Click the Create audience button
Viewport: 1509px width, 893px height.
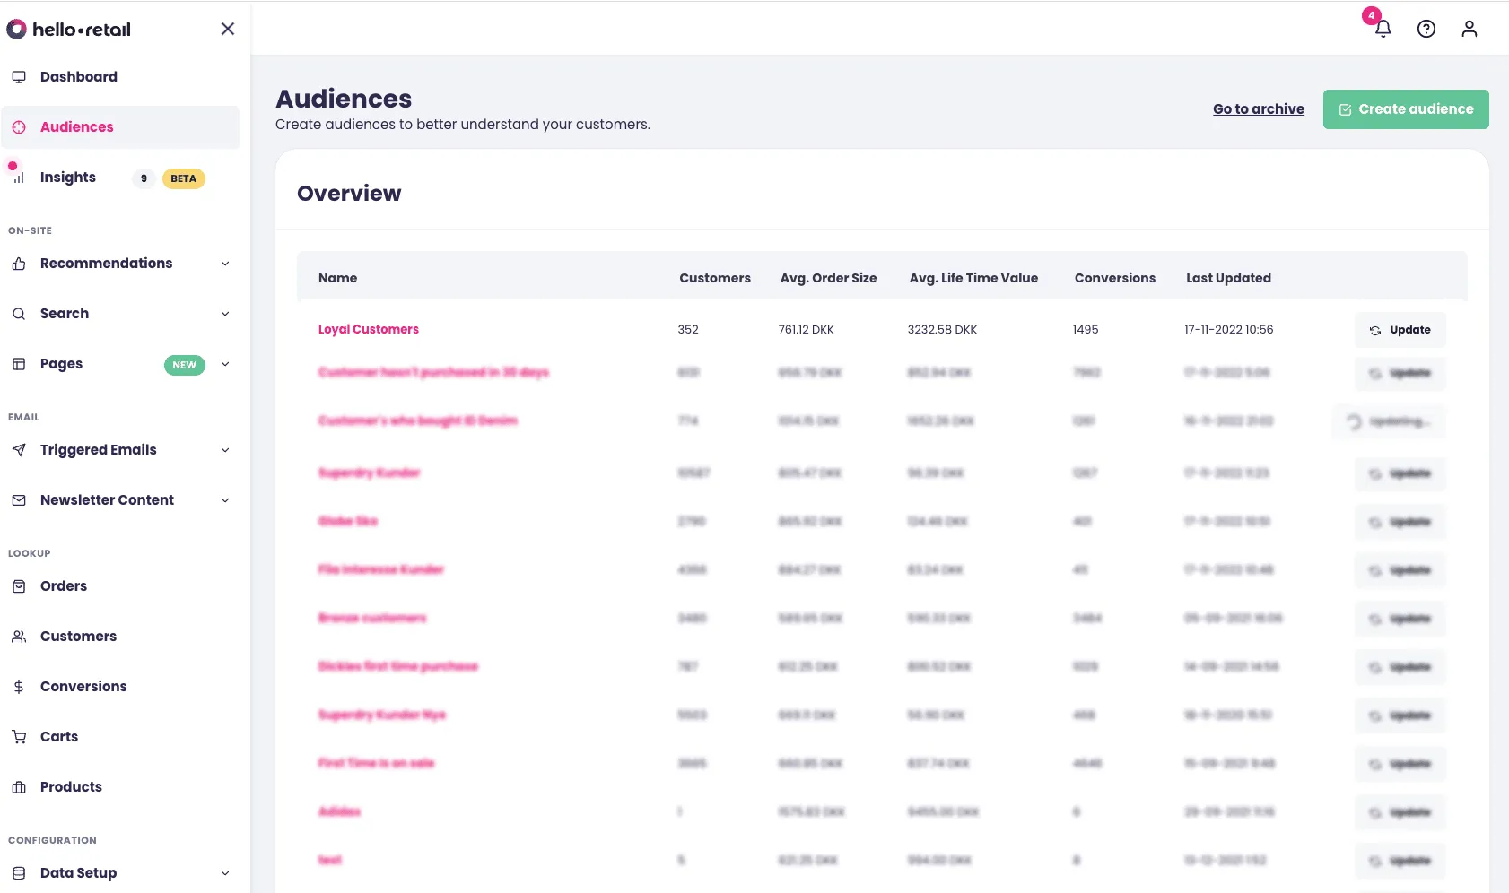coord(1405,108)
